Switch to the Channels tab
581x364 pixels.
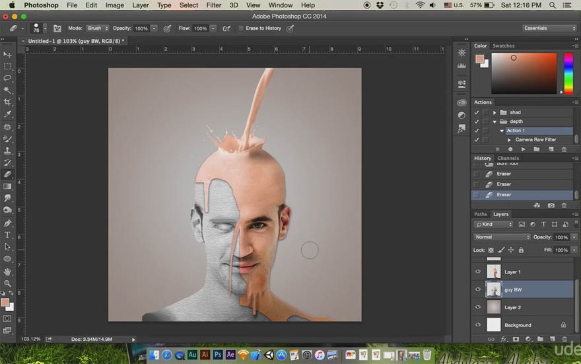508,158
